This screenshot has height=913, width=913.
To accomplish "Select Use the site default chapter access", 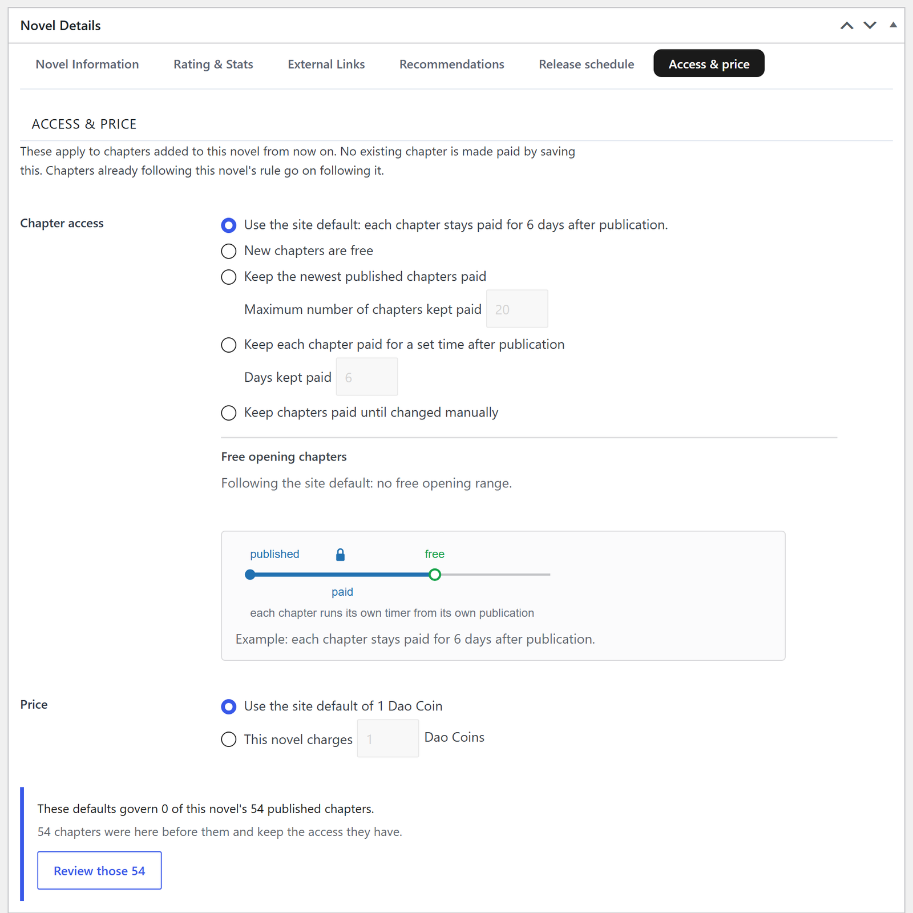I will 229,225.
